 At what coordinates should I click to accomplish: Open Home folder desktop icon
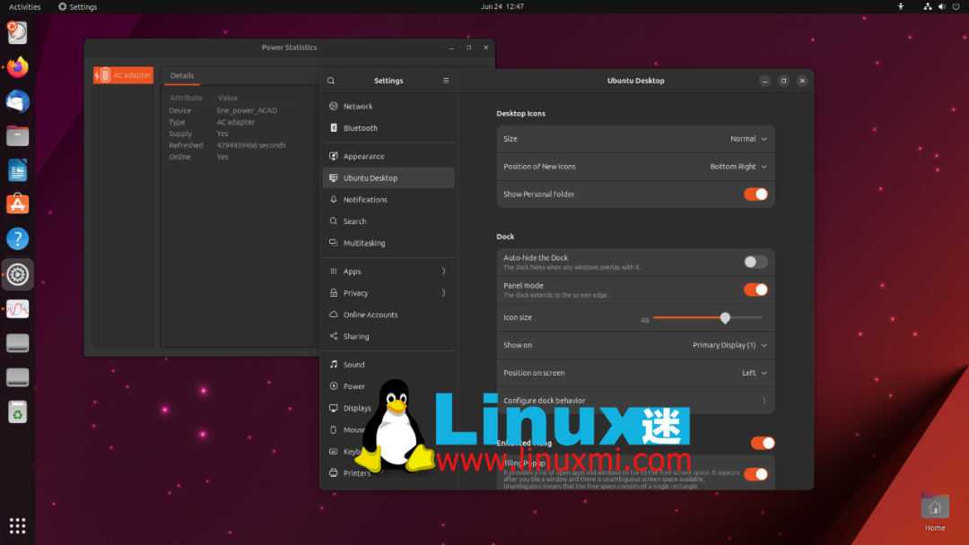click(x=934, y=512)
